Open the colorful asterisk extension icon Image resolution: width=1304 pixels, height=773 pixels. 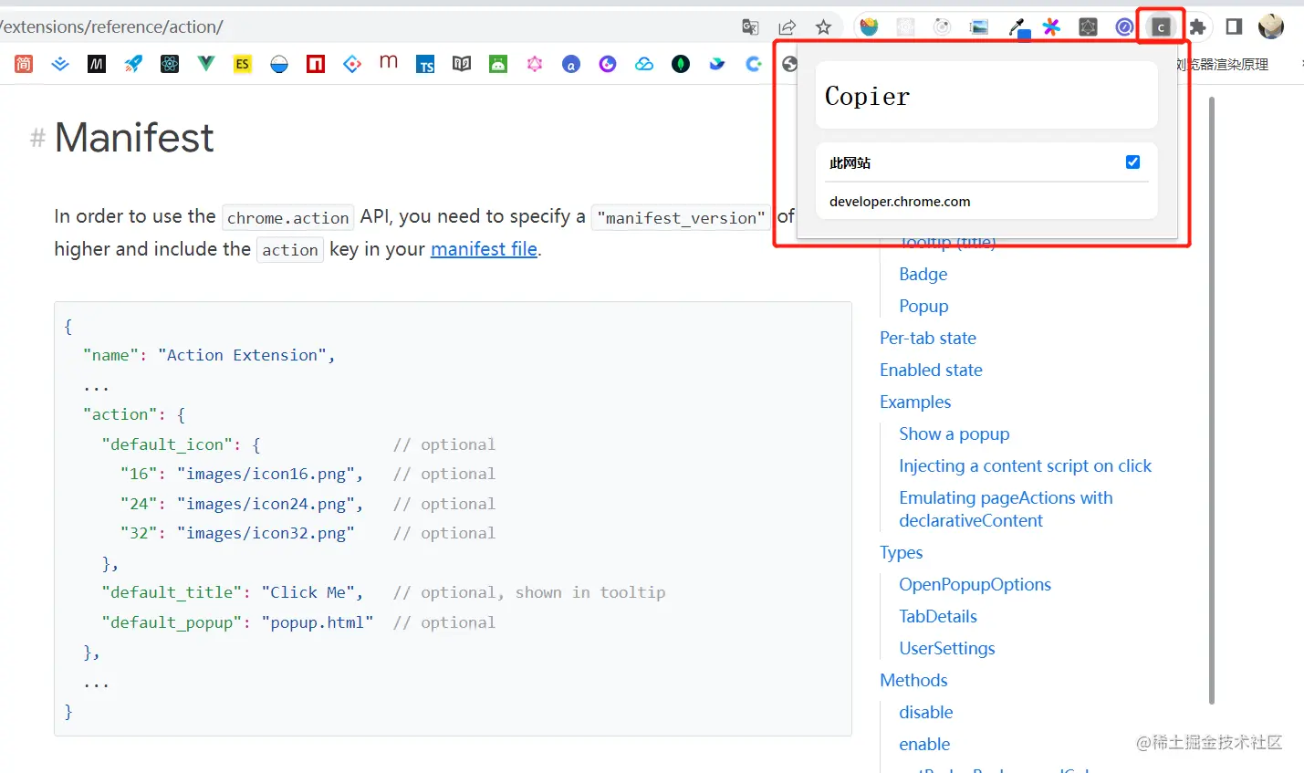coord(1051,27)
